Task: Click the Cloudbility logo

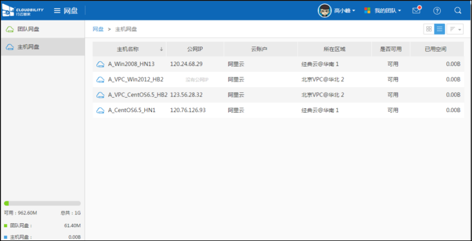Action: [x=23, y=11]
